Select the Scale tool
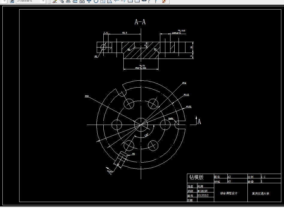Screen dimensions: 284x208 [103, 1]
